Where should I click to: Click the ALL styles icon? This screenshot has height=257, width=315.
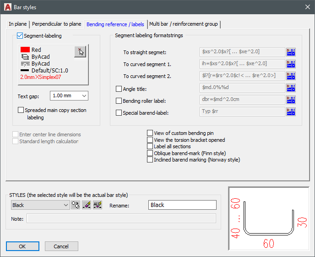98,205
